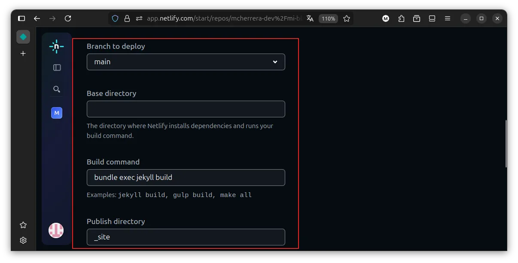Click the translate page icon

(x=310, y=18)
